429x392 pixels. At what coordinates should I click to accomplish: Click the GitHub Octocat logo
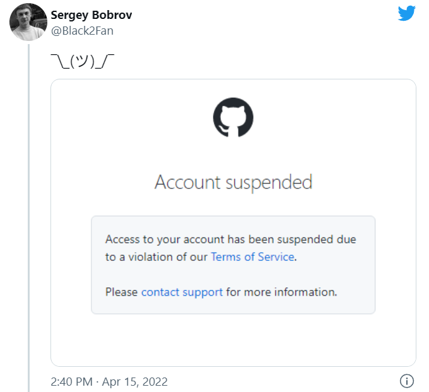233,117
